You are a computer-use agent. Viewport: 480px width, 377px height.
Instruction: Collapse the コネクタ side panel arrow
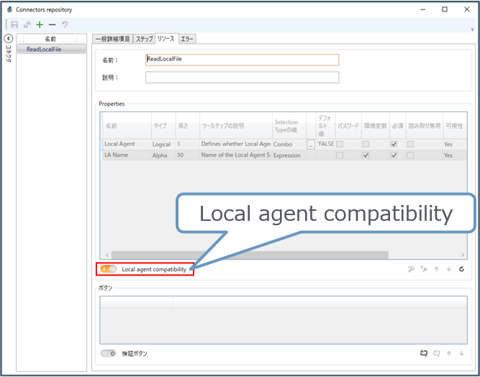[x=8, y=39]
